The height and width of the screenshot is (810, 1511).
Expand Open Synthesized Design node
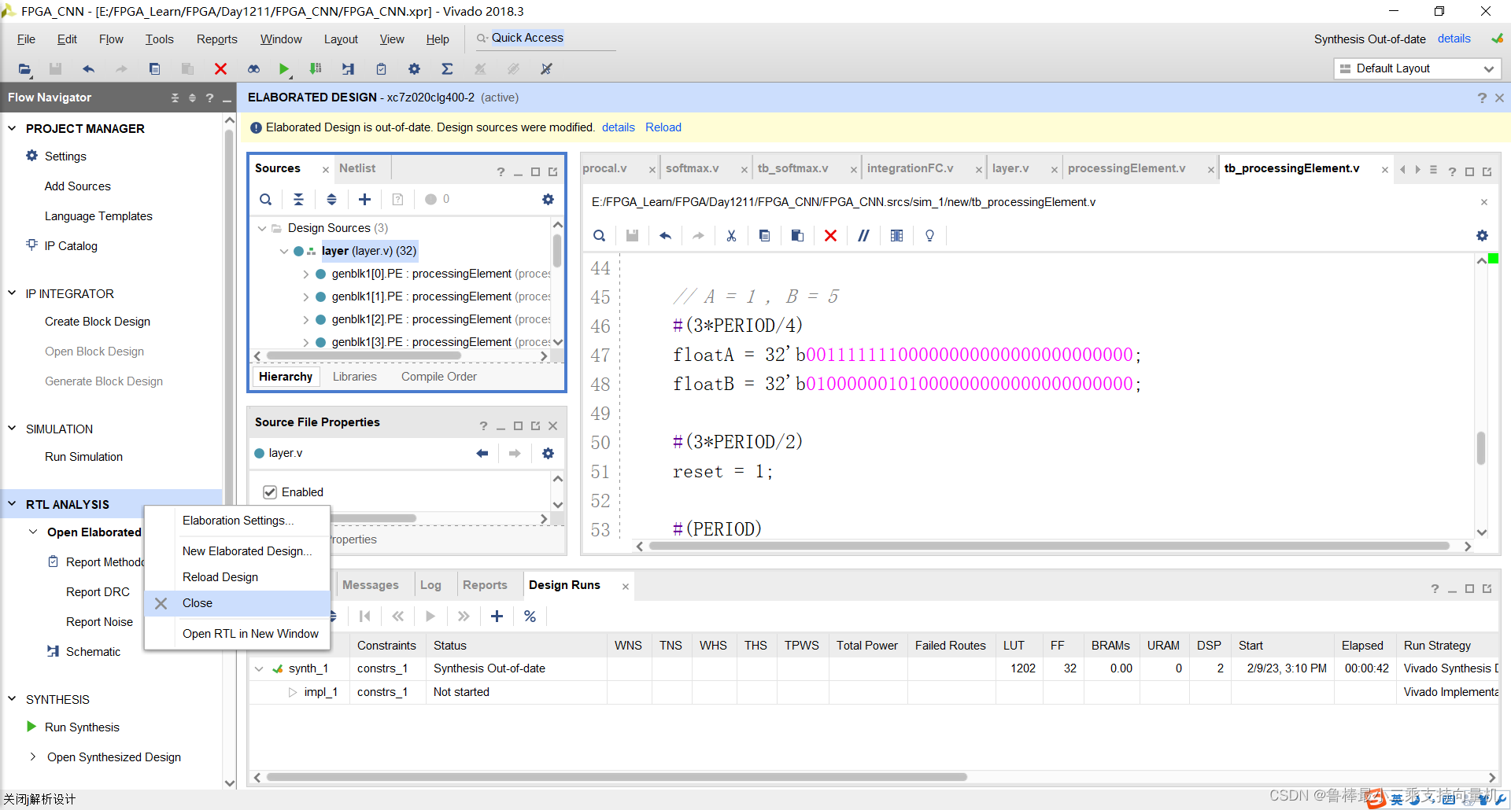click(x=32, y=757)
